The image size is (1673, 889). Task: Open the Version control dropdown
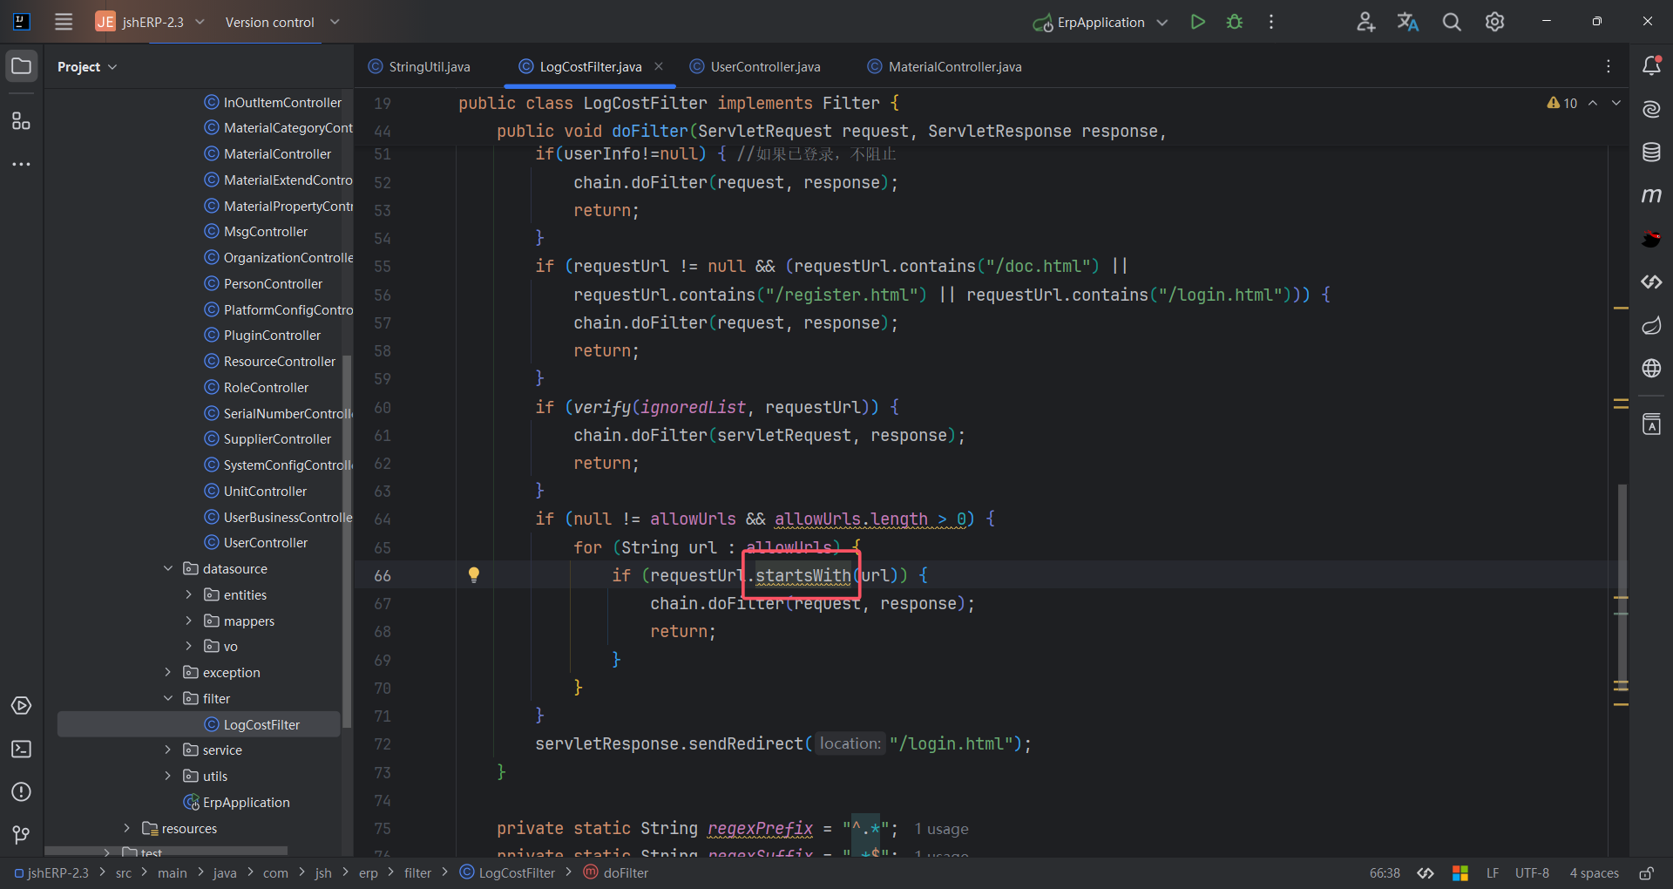tap(281, 22)
